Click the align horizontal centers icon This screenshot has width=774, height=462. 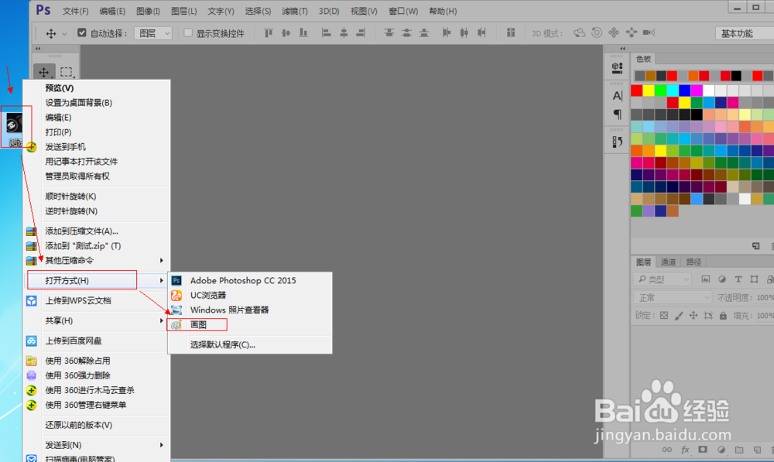[344, 33]
